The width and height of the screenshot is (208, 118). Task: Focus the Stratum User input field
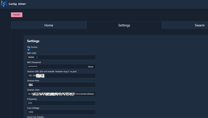(61, 94)
